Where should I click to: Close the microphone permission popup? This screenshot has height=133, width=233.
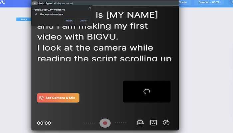(x=90, y=8)
